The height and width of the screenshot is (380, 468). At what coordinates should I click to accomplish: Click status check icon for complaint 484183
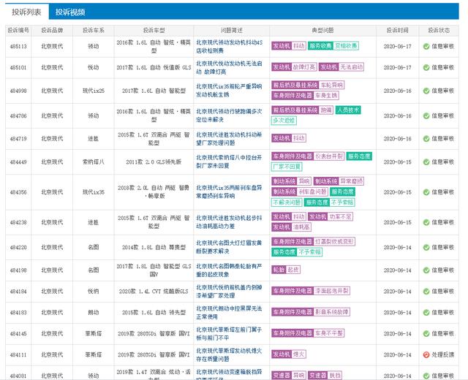pos(426,313)
